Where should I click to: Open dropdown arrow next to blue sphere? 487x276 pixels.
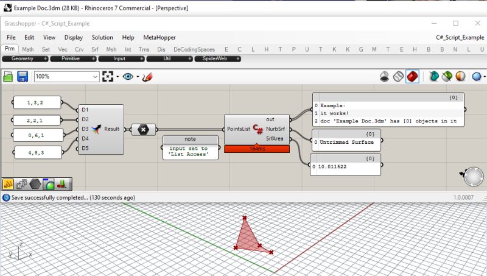pos(485,77)
